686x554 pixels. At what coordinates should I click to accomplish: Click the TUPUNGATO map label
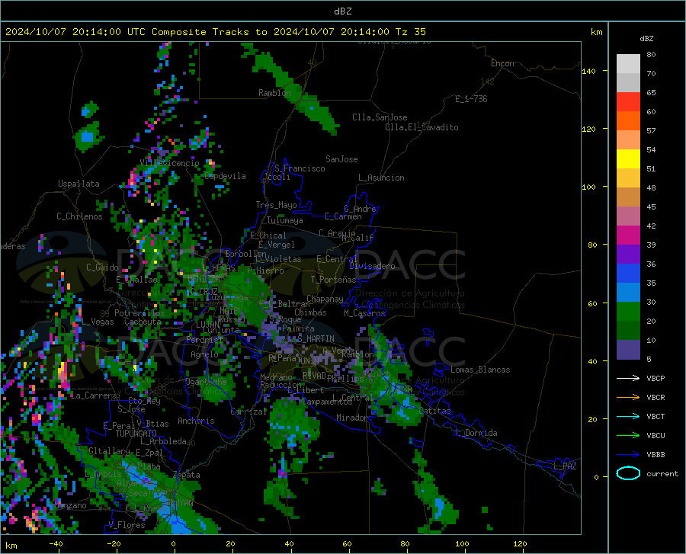(136, 434)
